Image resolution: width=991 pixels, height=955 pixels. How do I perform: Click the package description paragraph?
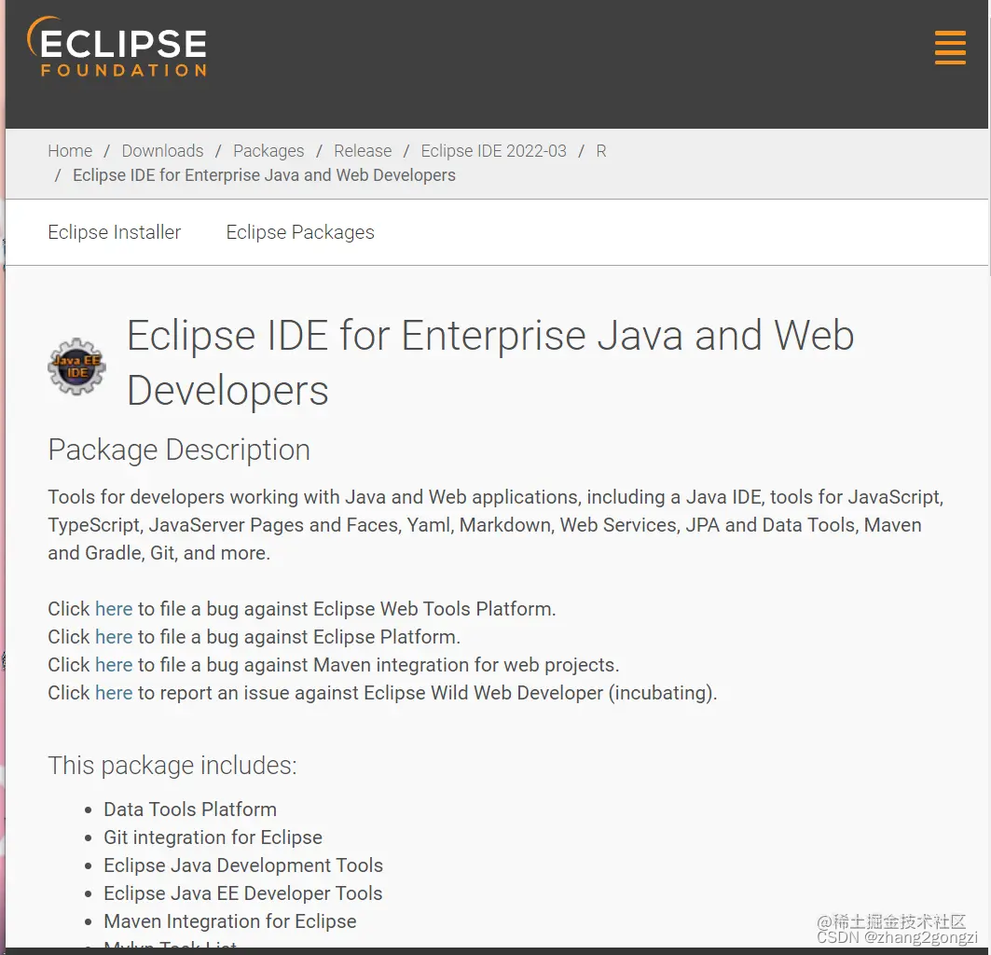[496, 525]
